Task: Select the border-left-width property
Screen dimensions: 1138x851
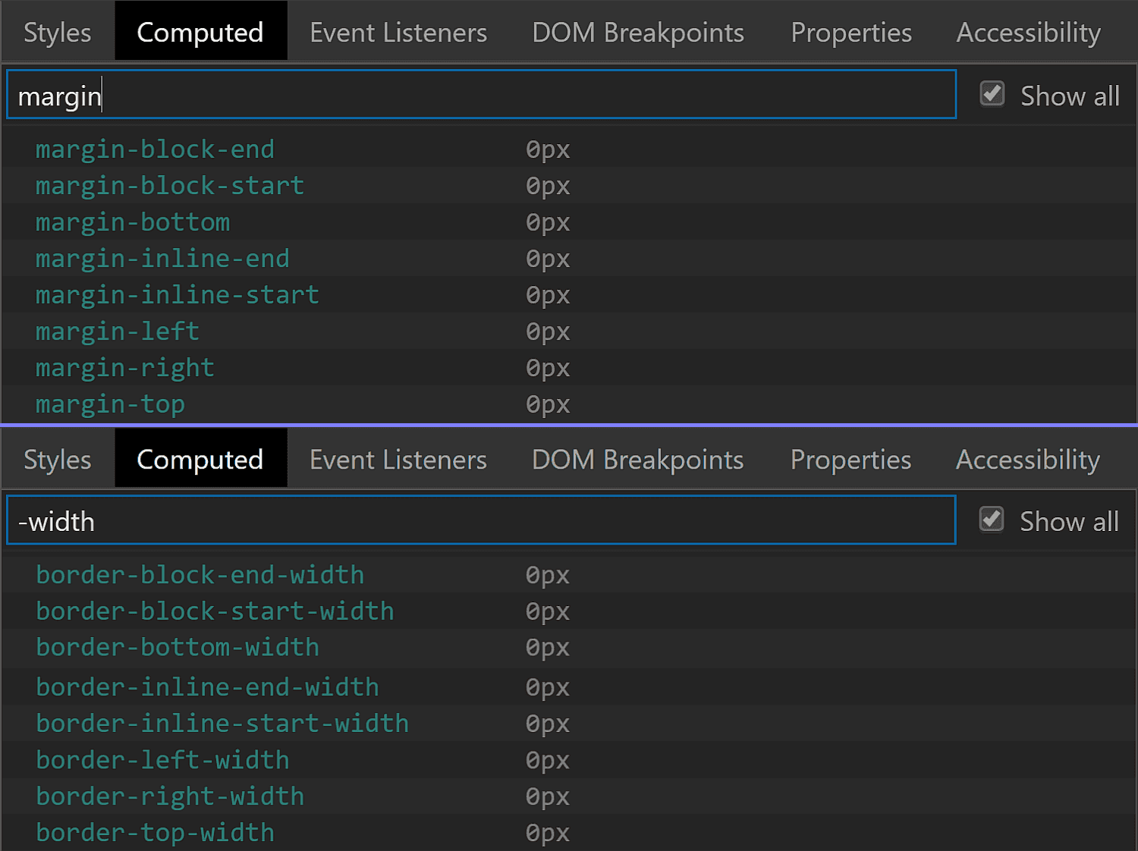Action: coord(162,760)
